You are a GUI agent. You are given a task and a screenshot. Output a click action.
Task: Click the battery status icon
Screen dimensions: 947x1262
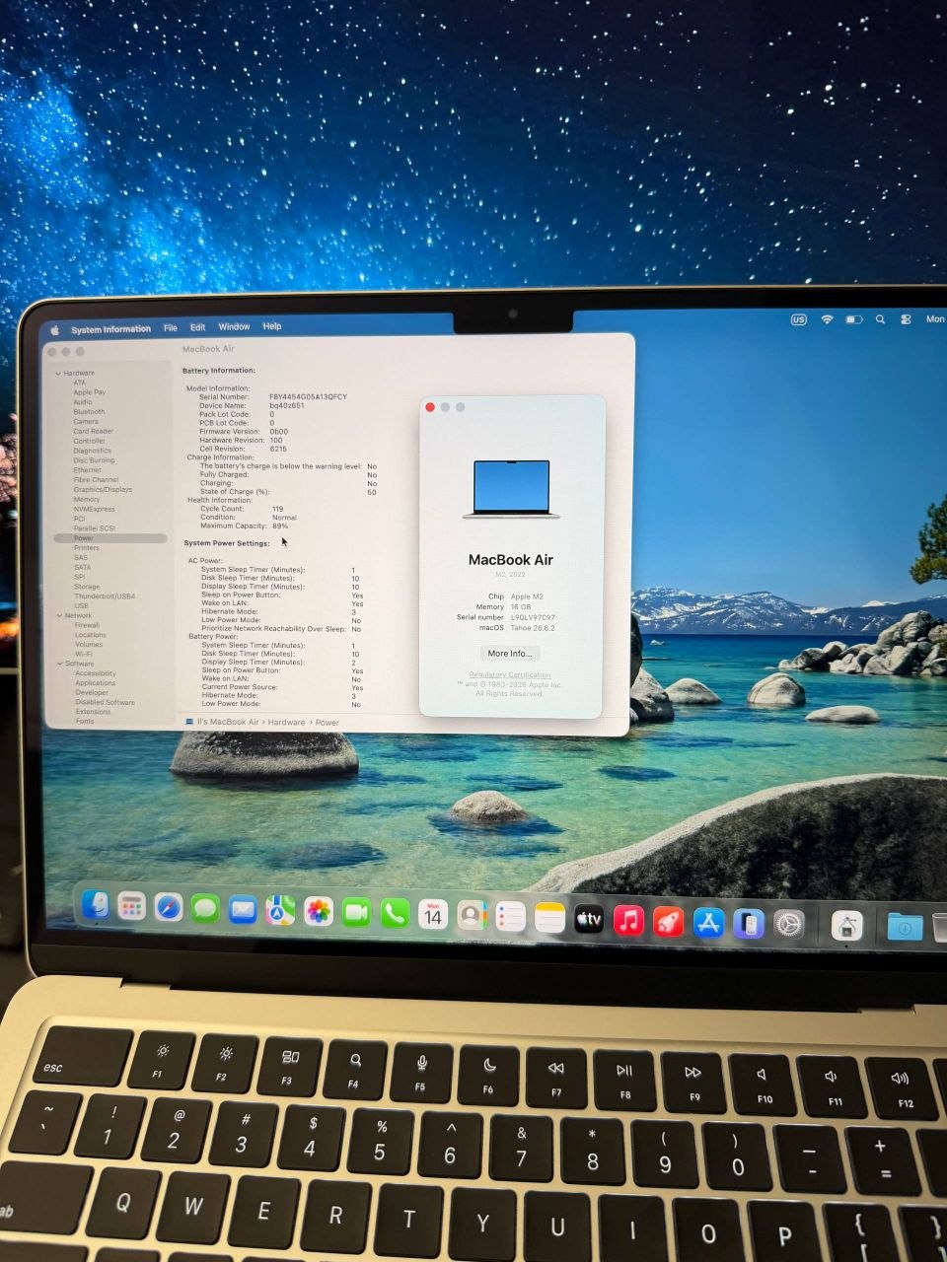854,319
